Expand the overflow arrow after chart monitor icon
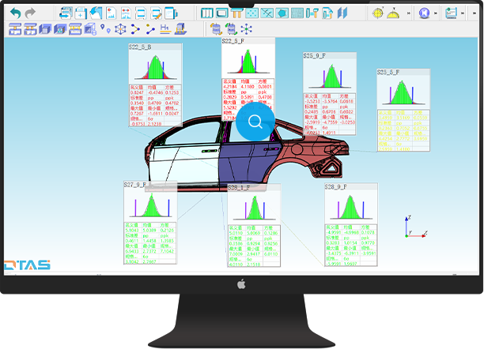 pyautogui.click(x=463, y=13)
